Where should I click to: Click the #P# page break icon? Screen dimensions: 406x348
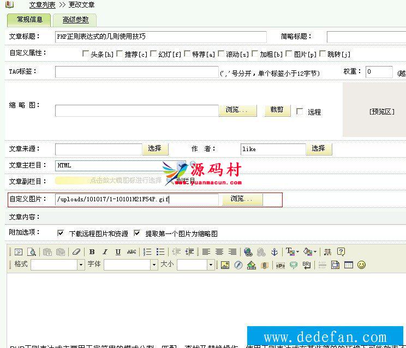[280, 266]
